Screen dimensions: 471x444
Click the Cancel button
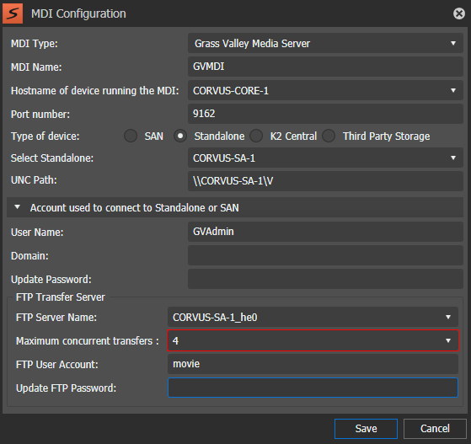pos(435,429)
